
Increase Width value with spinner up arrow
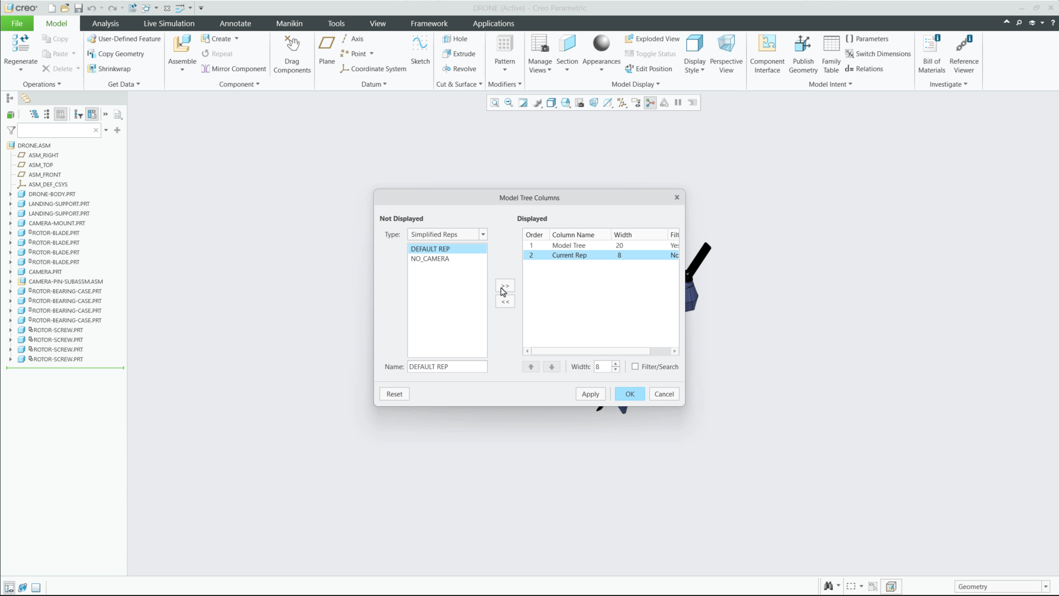tap(616, 364)
